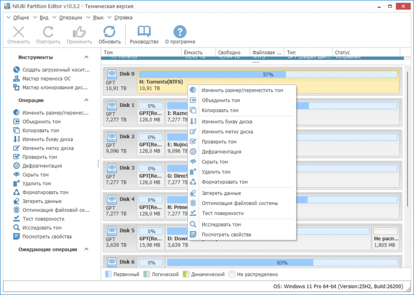Select the D: Down... 3,639 TB partition

click(x=268, y=238)
